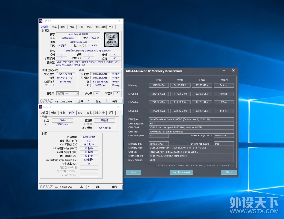The width and height of the screenshot is (284, 219).
Task: Switch to the 缓存 tab in upper CPU-Z
Action: pos(54,27)
